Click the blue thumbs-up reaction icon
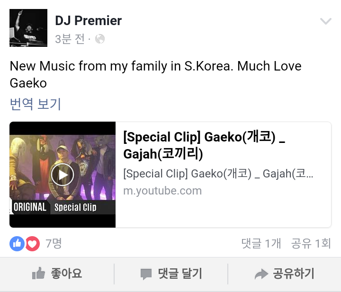Image resolution: width=341 pixels, height=292 pixels. pos(17,244)
